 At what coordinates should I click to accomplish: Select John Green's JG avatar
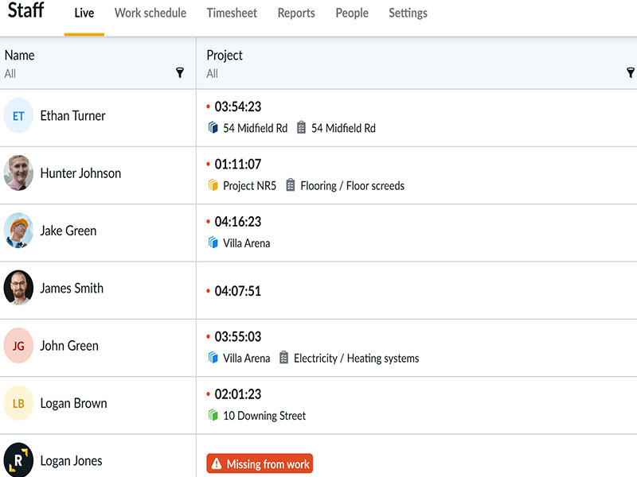click(18, 346)
